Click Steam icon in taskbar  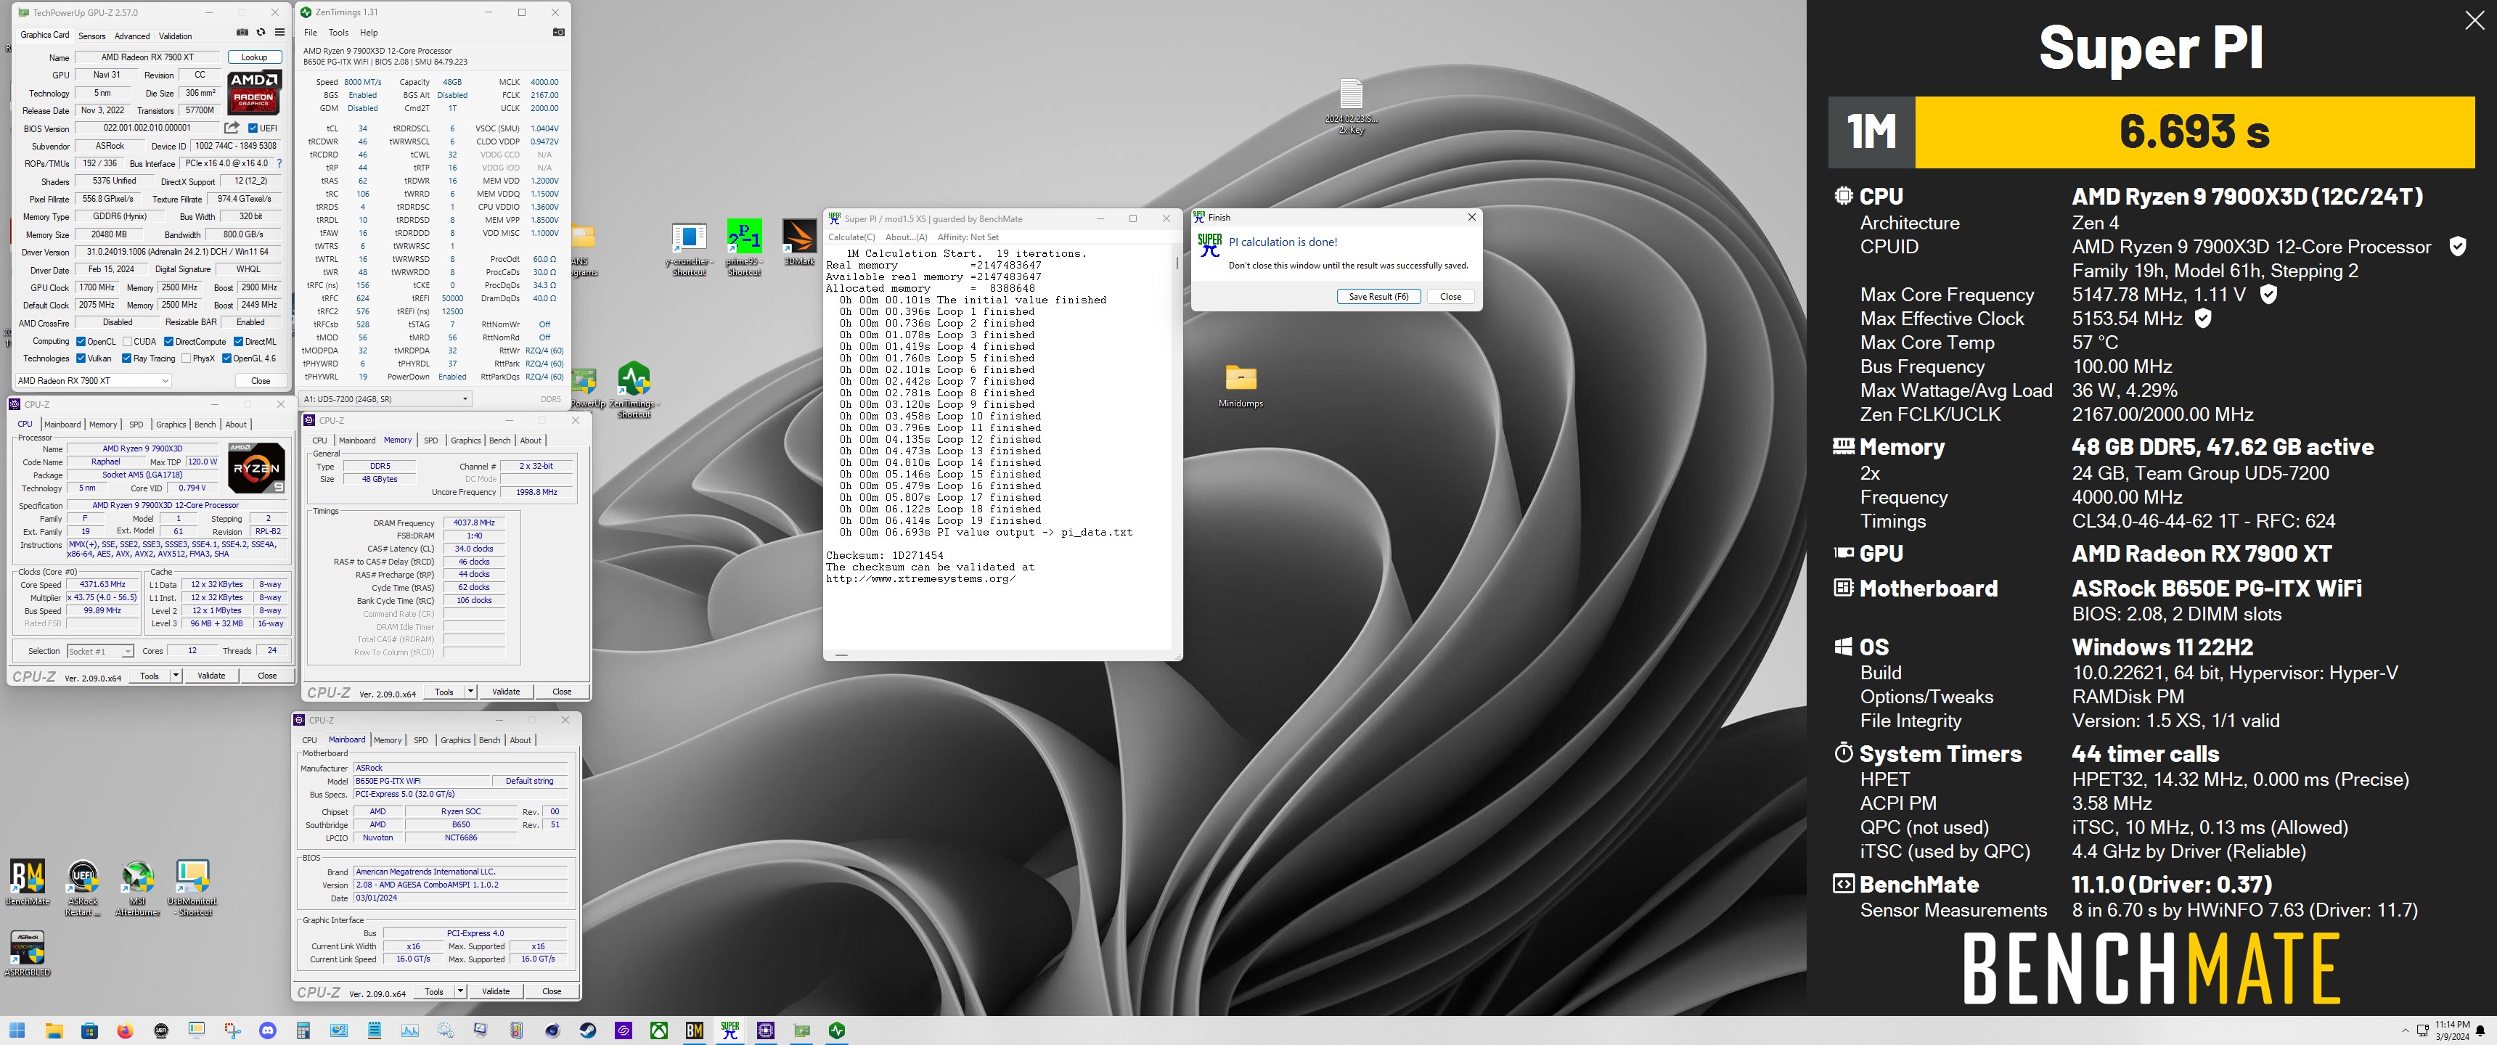[x=587, y=1030]
